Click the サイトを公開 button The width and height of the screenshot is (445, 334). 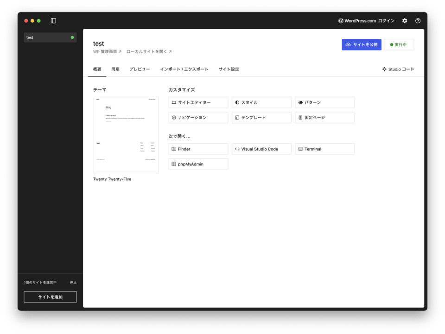click(361, 44)
